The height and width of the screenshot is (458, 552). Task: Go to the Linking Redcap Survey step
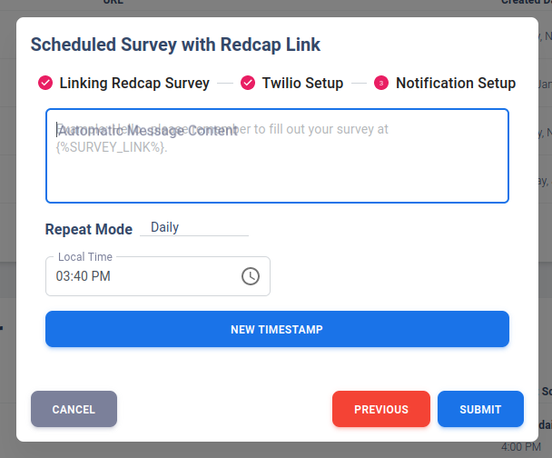tap(134, 84)
